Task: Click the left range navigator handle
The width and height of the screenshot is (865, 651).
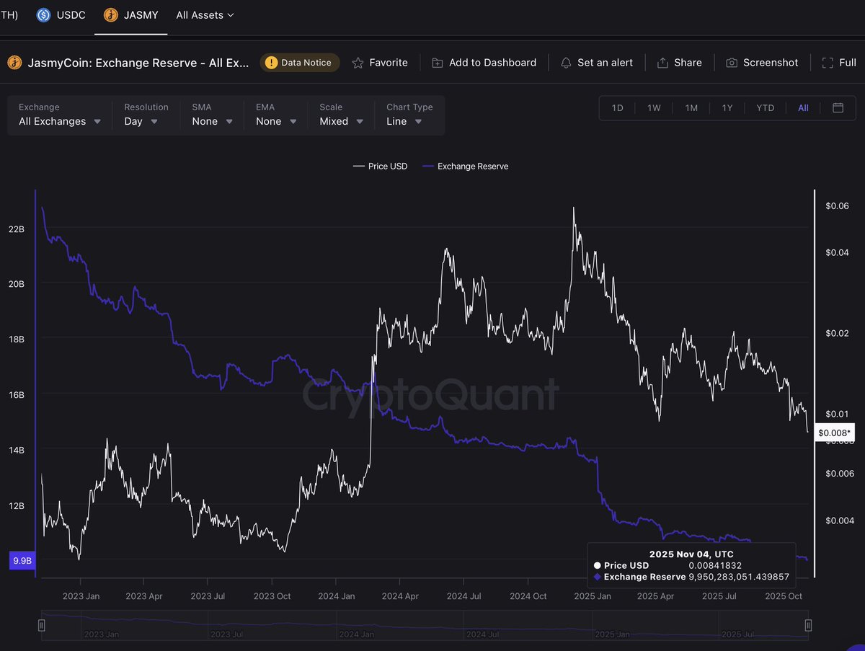Action: point(42,625)
